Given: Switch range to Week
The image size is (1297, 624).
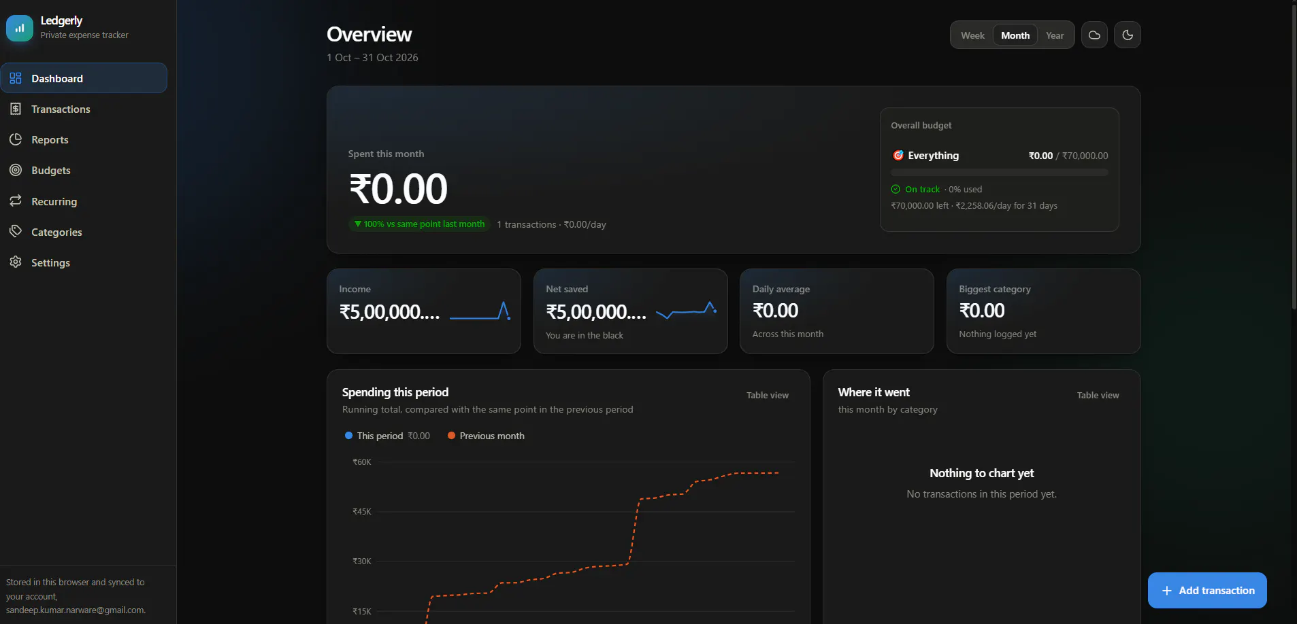Looking at the screenshot, I should coord(972,35).
